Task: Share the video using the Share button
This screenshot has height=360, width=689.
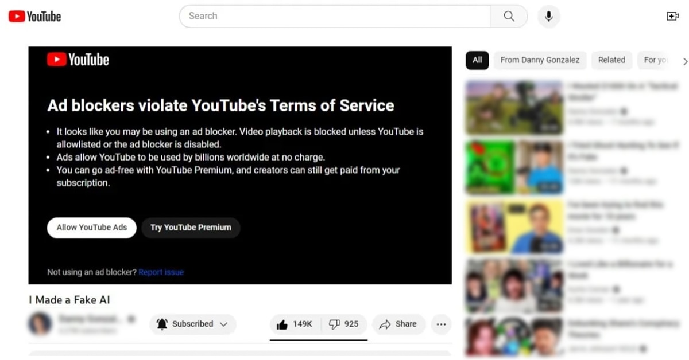Action: coord(399,324)
